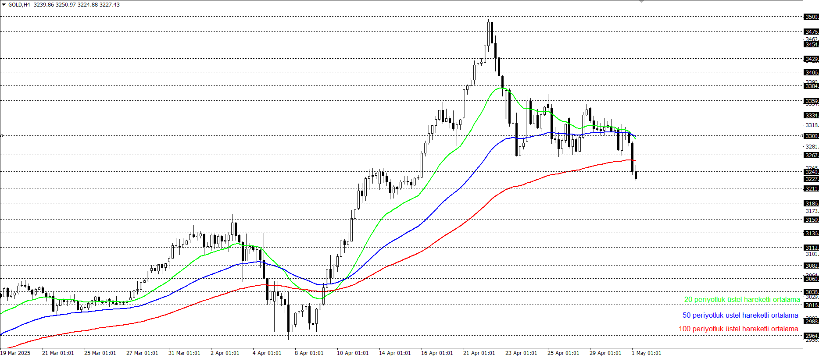Click the 2964 price level label
This screenshot has width=819, height=358.
(x=811, y=336)
